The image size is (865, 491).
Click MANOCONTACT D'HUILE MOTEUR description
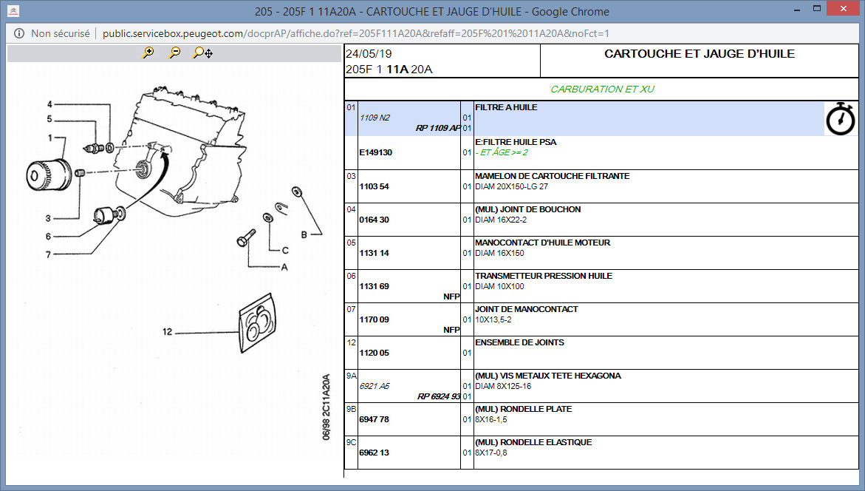(x=542, y=243)
